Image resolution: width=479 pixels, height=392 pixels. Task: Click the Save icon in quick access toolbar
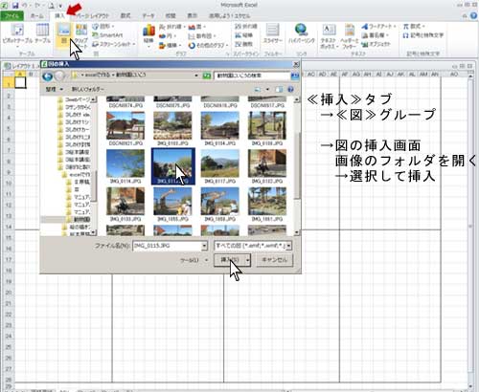15,5
